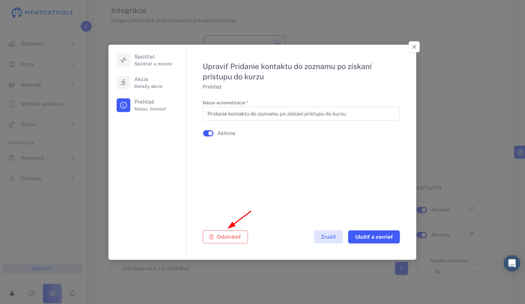Click the help question mark icon
This screenshot has height=304, width=525.
[x=32, y=293]
